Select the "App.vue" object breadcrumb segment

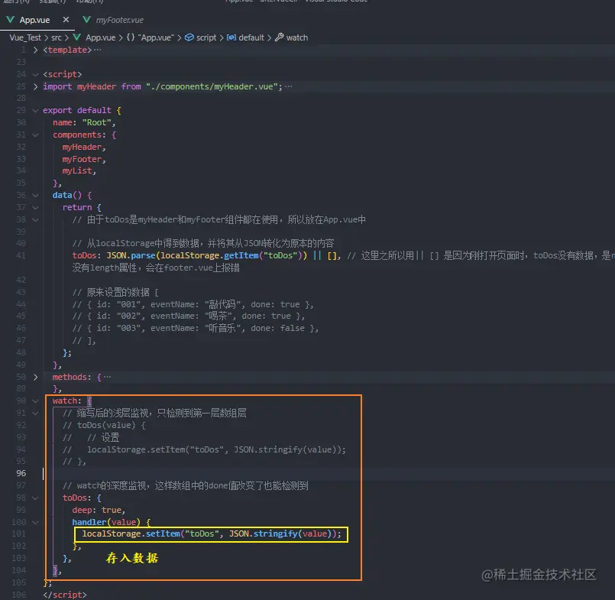point(156,37)
